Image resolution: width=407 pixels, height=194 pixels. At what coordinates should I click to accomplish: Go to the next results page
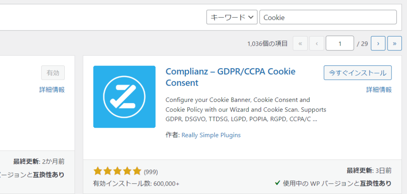tap(378, 44)
